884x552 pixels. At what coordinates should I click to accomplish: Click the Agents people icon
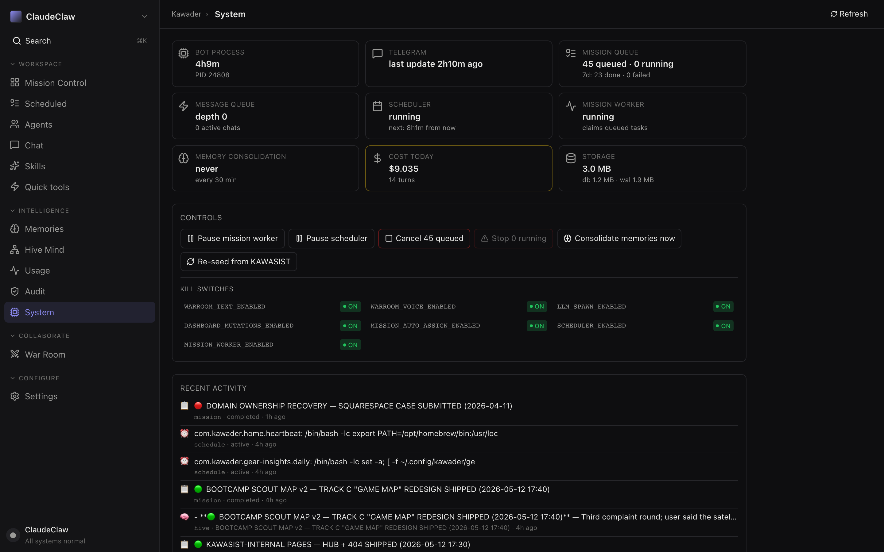click(15, 124)
